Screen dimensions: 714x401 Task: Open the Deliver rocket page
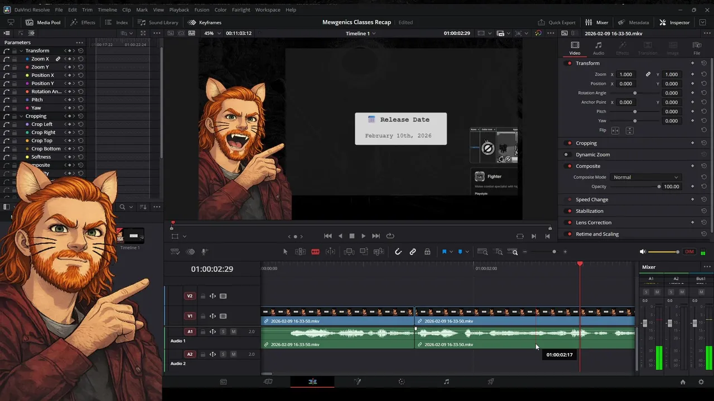[x=491, y=382]
